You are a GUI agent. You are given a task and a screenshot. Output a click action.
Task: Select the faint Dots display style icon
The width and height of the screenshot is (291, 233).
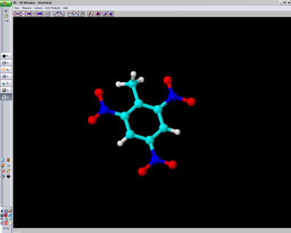[34, 14]
